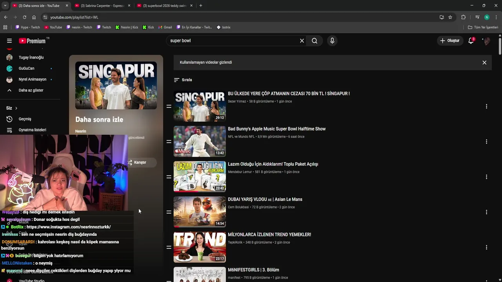Open options for Trend Yemekler video
Image resolution: width=502 pixels, height=282 pixels.
[486, 247]
